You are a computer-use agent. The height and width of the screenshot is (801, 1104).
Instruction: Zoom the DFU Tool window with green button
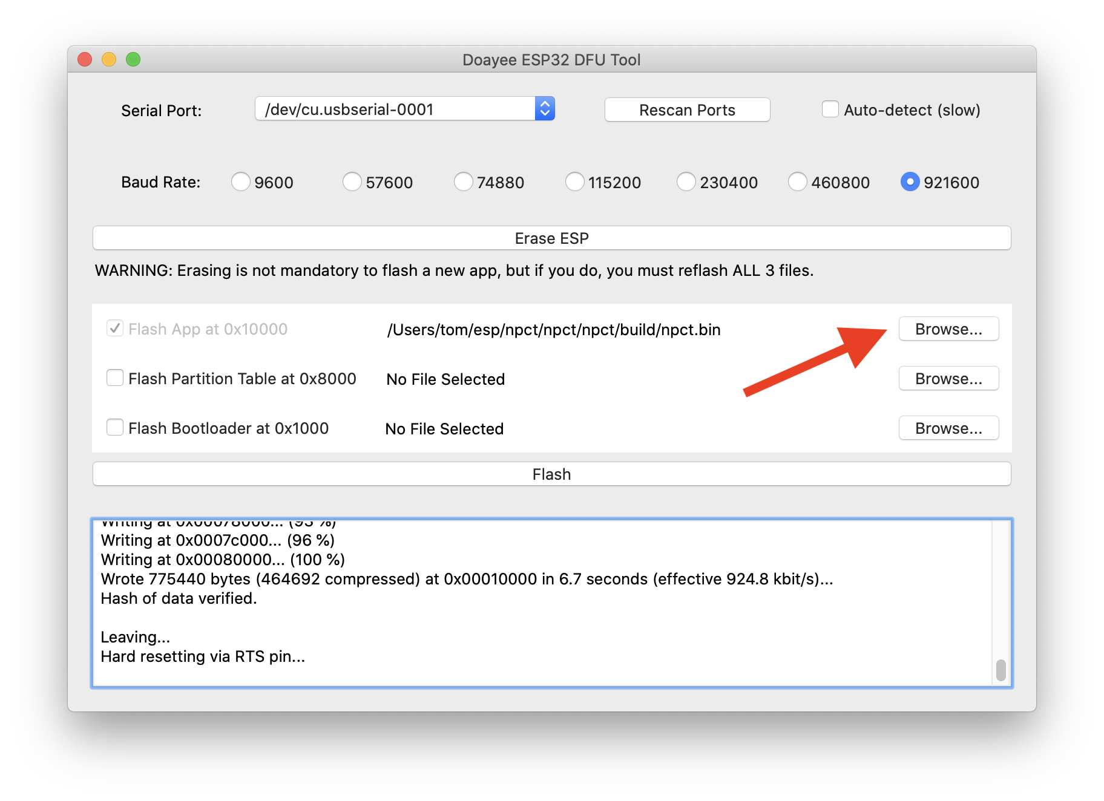click(x=133, y=59)
